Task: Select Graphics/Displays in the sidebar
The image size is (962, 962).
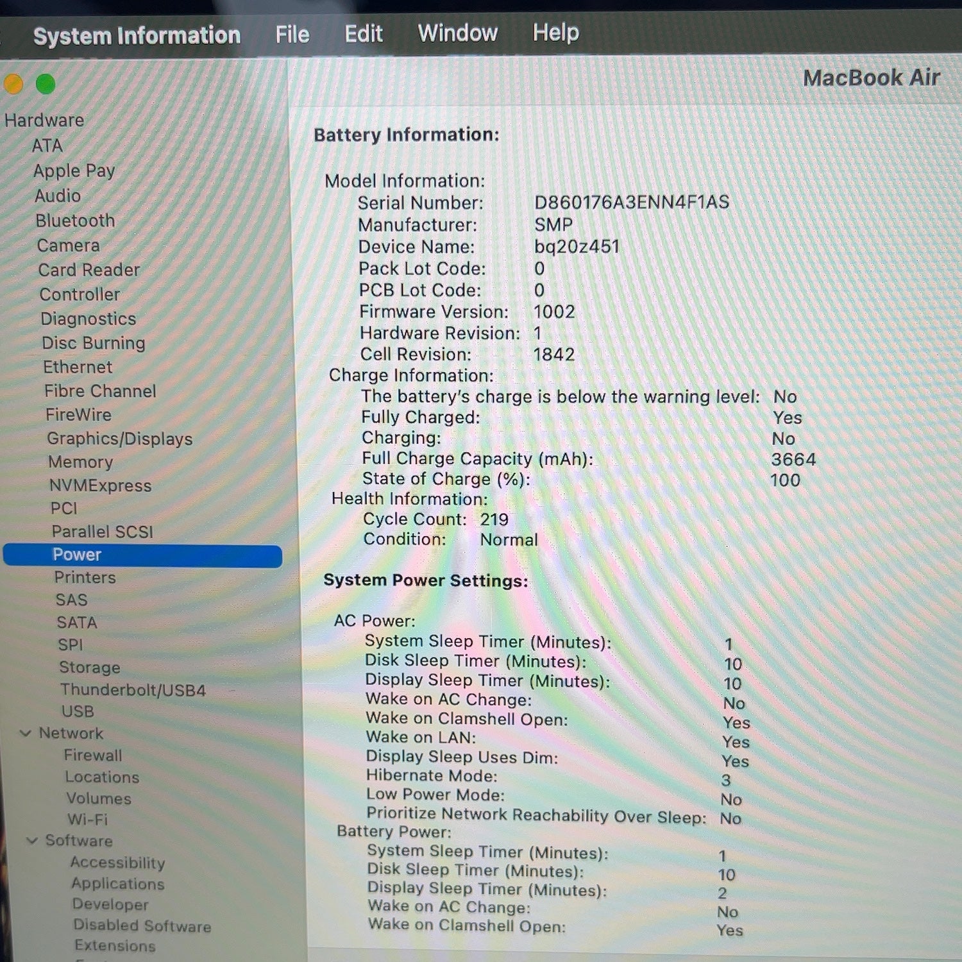Action: 120,439
